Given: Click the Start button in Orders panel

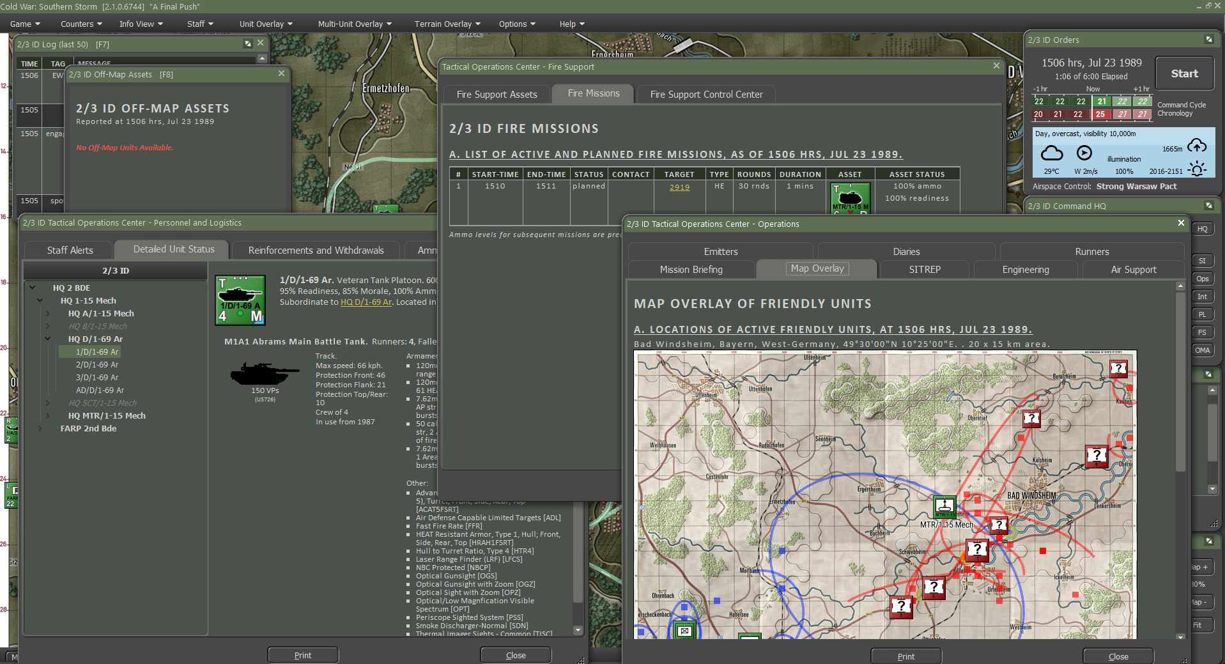Looking at the screenshot, I should [x=1184, y=73].
